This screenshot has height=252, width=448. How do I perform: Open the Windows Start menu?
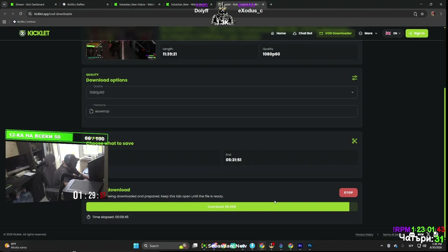(x=136, y=246)
